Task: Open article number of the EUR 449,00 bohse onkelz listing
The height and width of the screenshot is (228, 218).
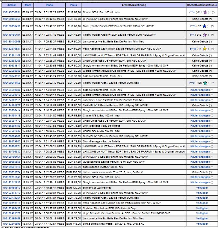Action: click(12, 223)
